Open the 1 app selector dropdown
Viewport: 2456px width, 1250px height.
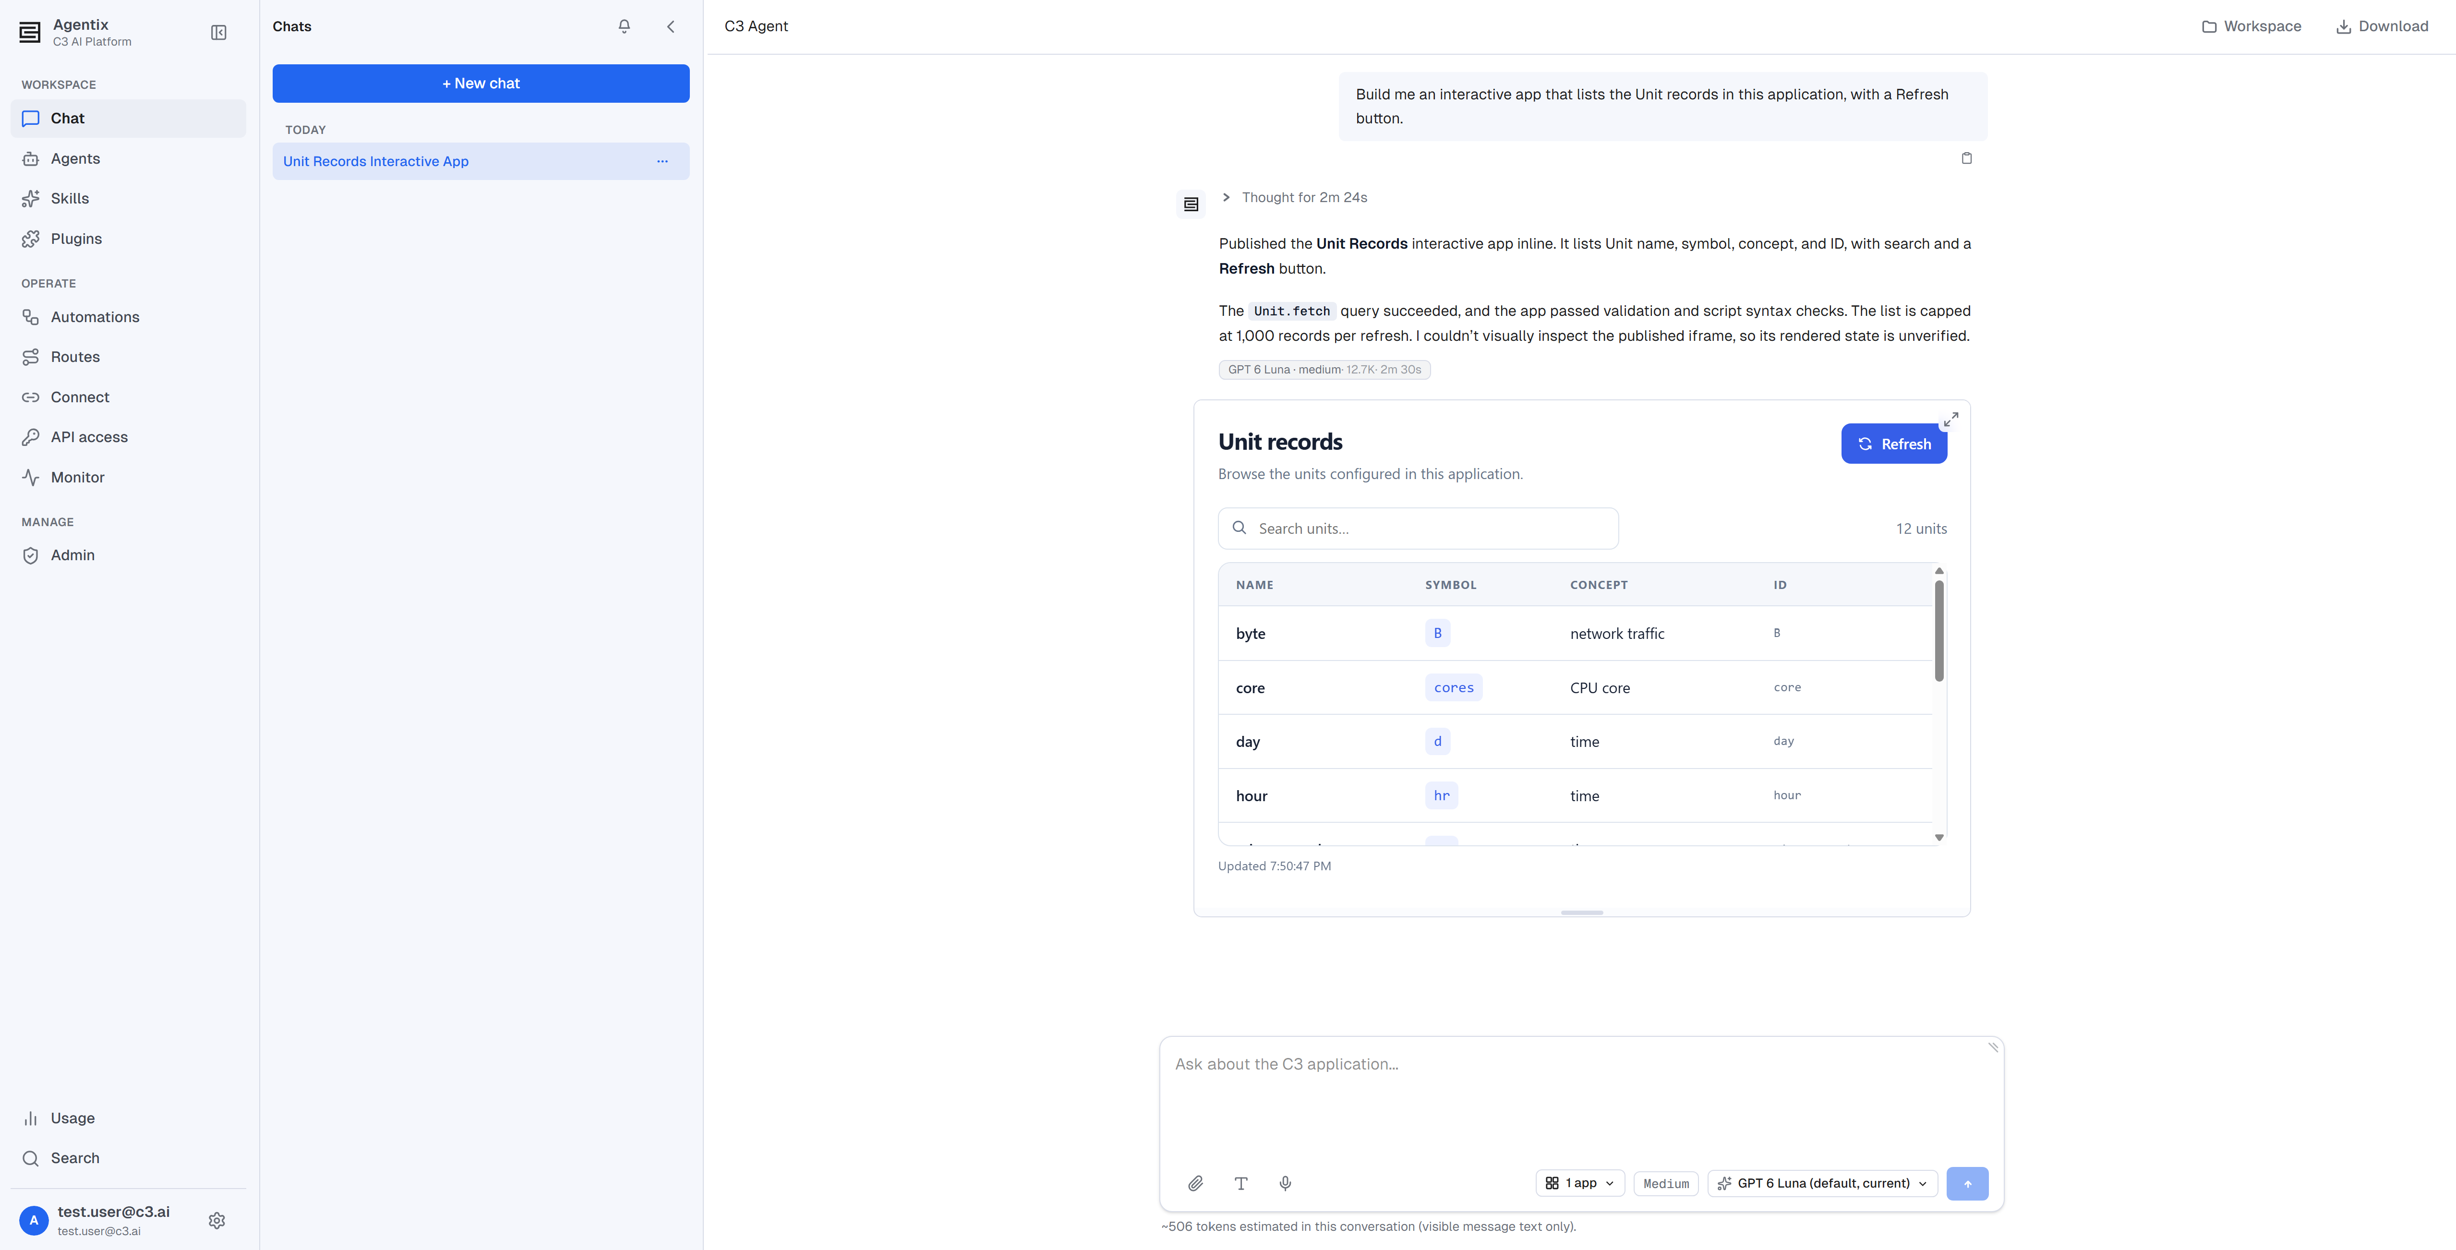pyautogui.click(x=1580, y=1183)
